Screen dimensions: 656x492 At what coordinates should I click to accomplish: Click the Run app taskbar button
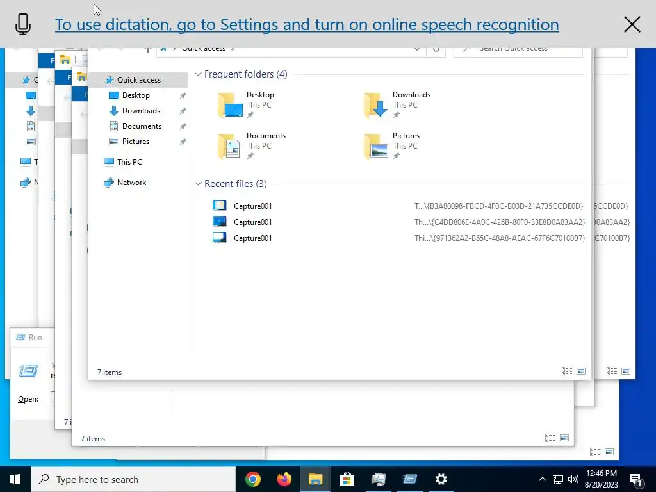409,479
